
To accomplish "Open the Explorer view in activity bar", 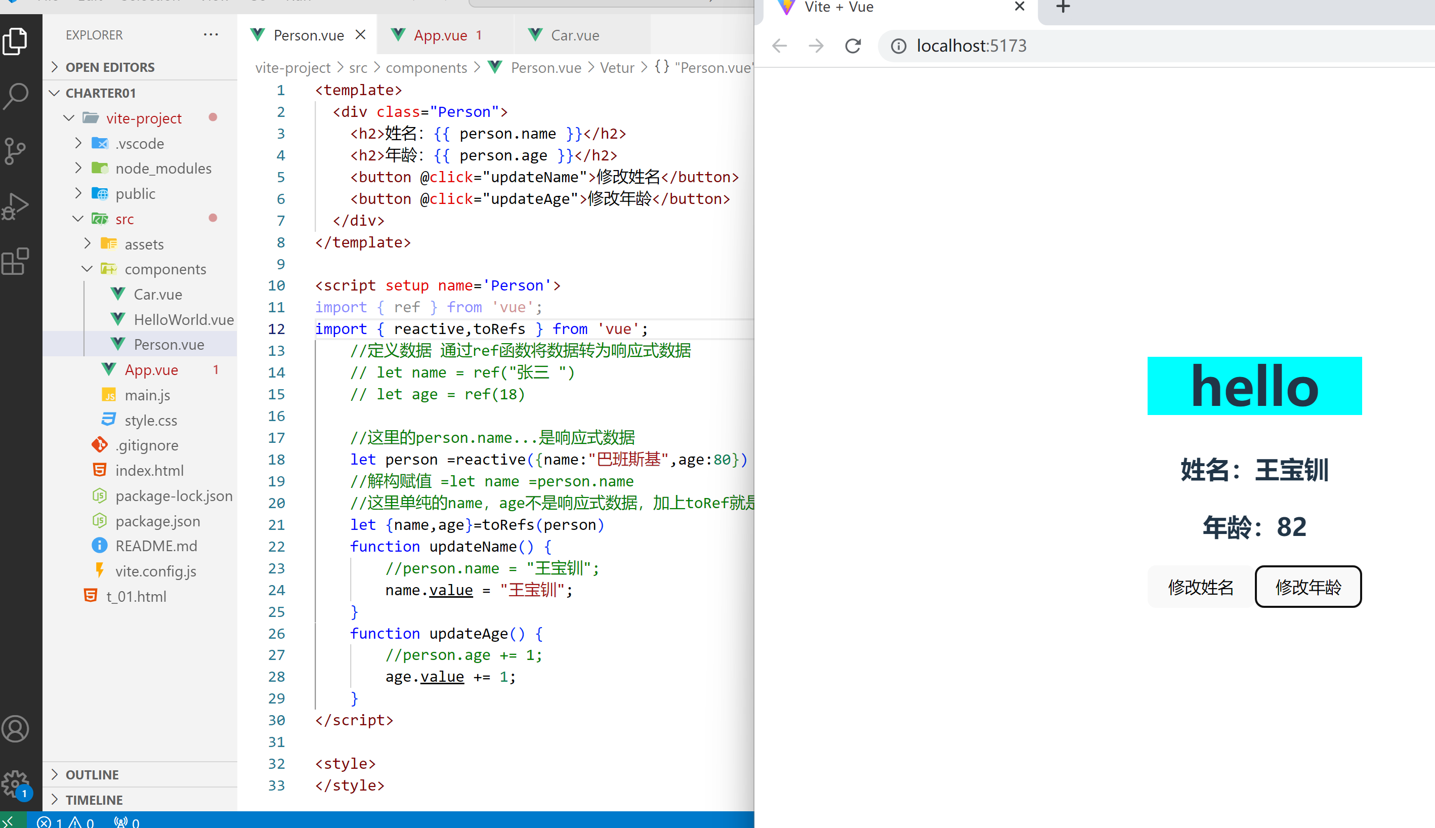I will click(x=15, y=41).
